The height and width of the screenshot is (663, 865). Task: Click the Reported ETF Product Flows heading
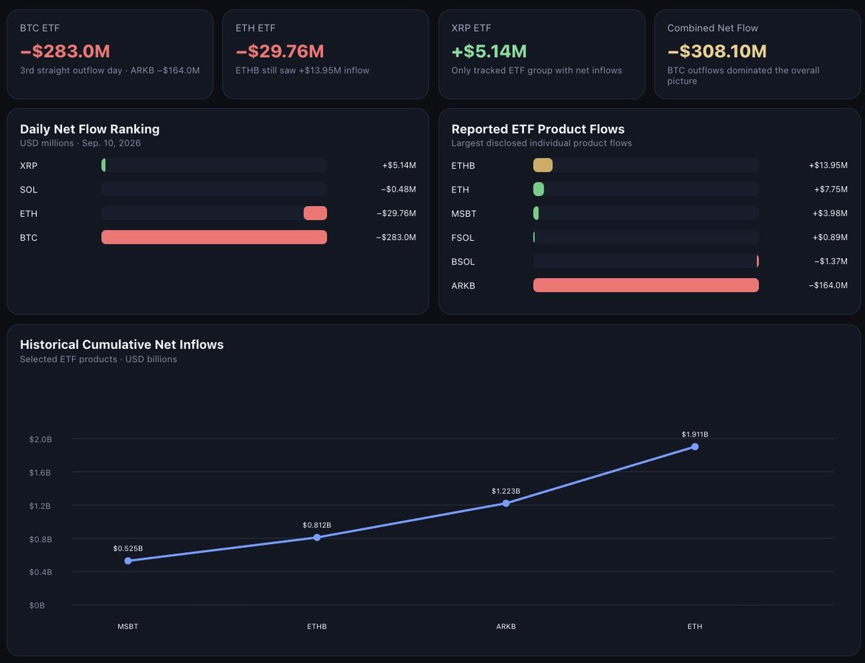(538, 129)
